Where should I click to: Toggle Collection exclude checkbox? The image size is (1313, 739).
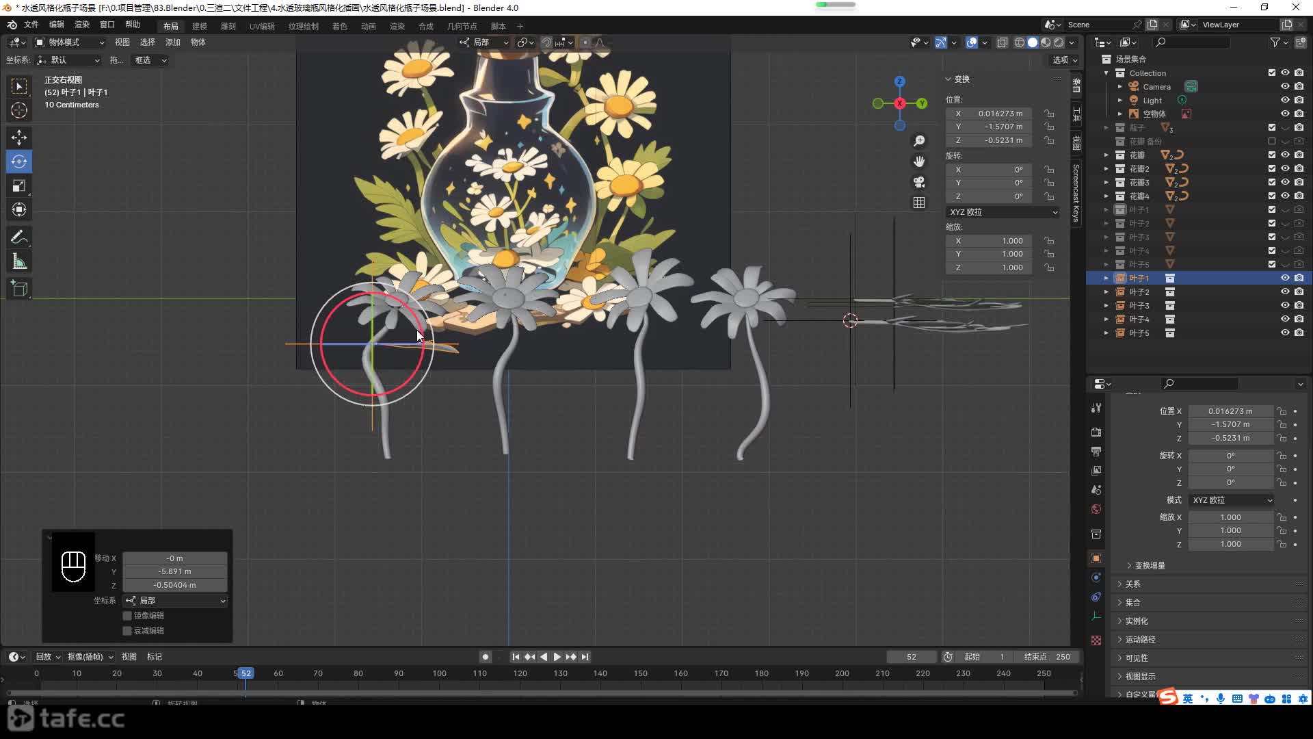coord(1272,73)
